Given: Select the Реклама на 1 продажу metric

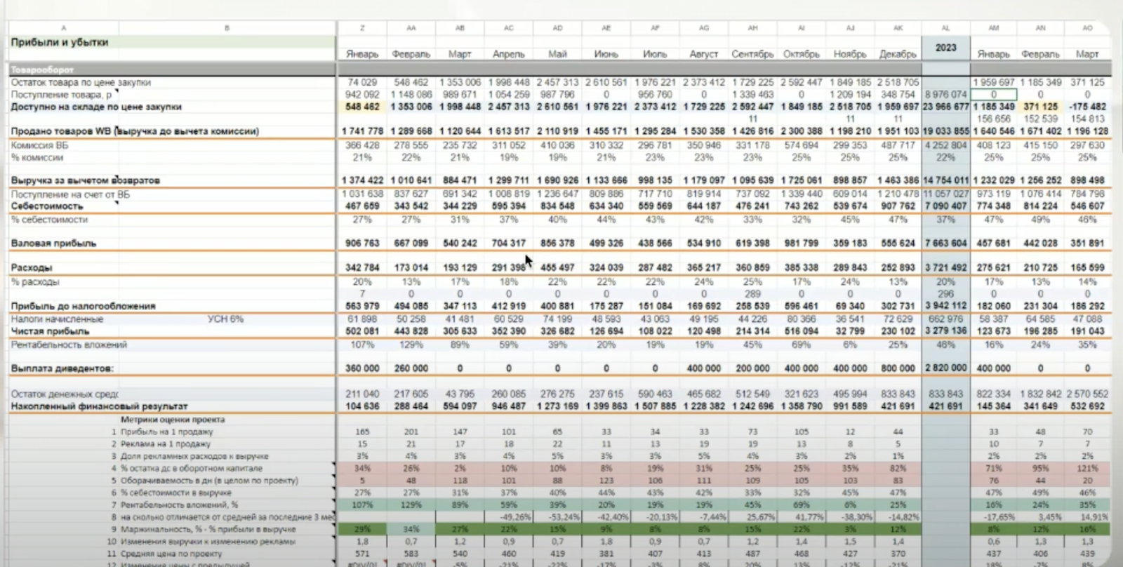Looking at the screenshot, I should click(166, 444).
